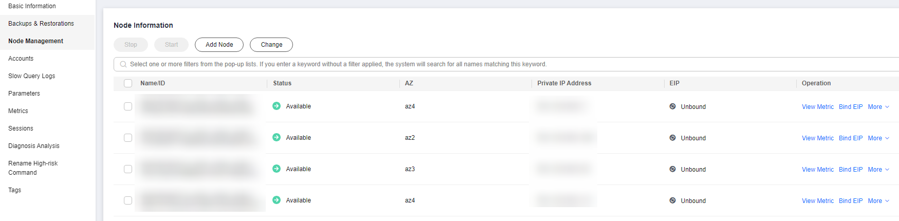899x221 pixels.
Task: Click the Unbound EIP icon for the az3 node
Action: coord(672,169)
